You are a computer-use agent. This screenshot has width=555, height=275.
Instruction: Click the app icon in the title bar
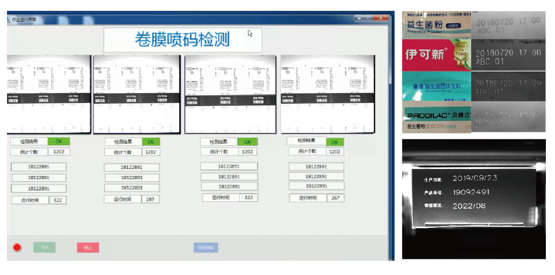coord(9,19)
